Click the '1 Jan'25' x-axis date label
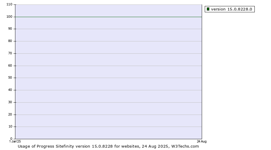 click(15, 141)
